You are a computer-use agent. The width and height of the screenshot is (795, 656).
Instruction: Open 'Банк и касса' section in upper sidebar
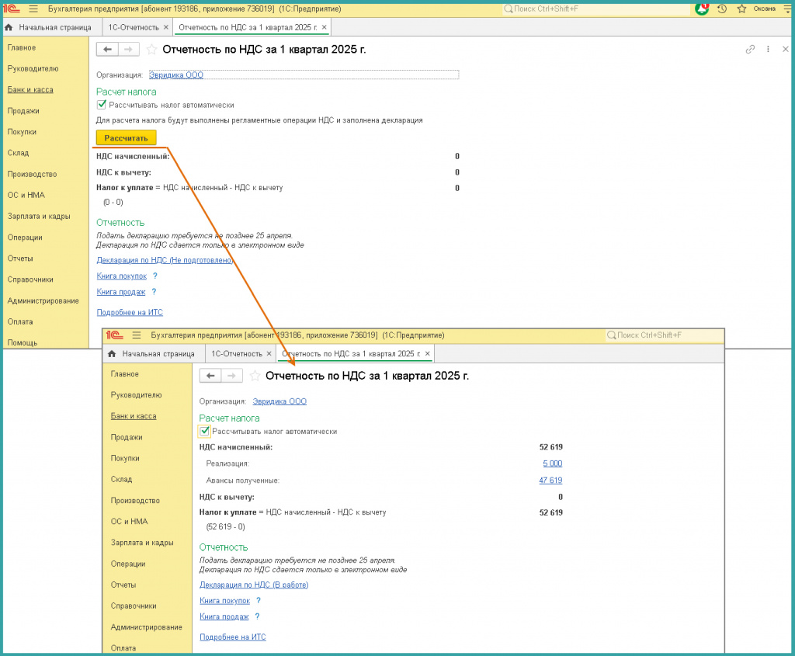(x=30, y=90)
